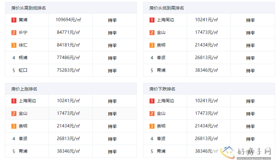
Task: Select 奉贤 in 房价下跌排名 table
Action: tap(161, 139)
